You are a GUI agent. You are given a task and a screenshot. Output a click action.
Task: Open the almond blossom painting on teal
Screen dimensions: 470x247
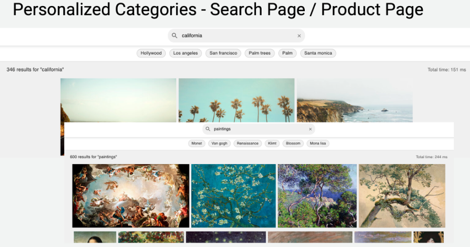click(233, 196)
